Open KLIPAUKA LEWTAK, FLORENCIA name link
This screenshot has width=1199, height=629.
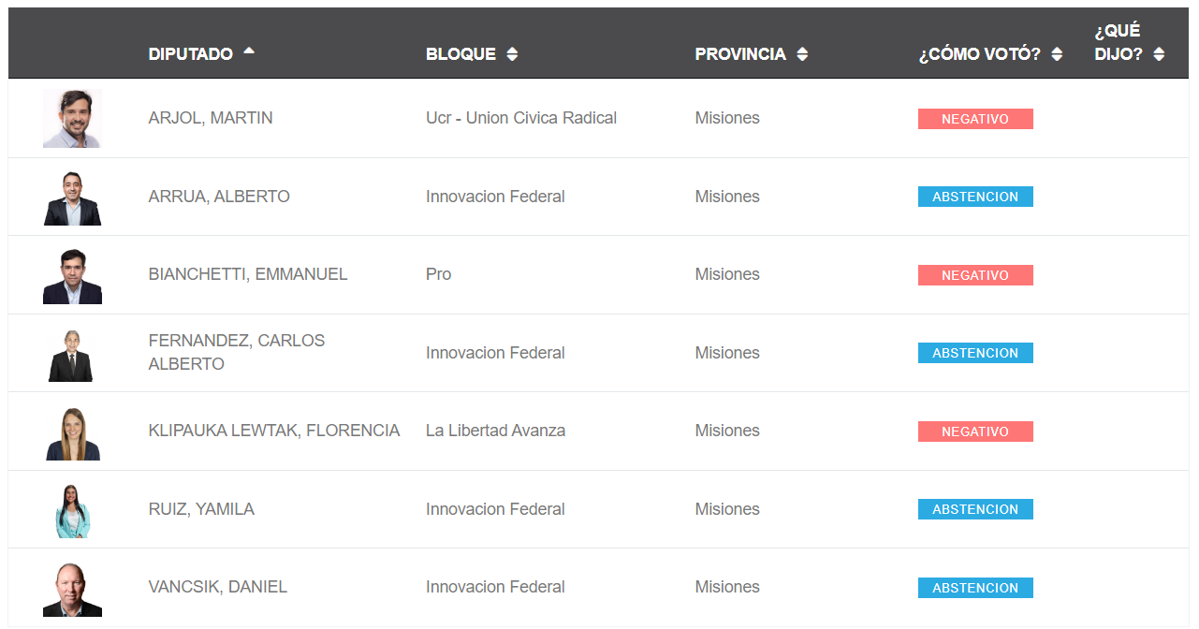[274, 431]
